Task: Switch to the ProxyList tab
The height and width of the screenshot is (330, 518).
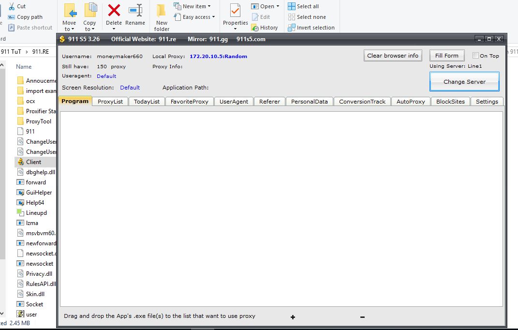Action: [x=110, y=102]
